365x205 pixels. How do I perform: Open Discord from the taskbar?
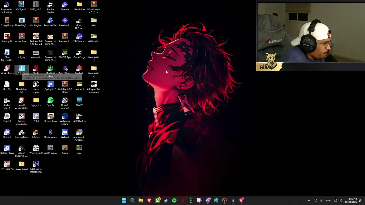[208, 200]
